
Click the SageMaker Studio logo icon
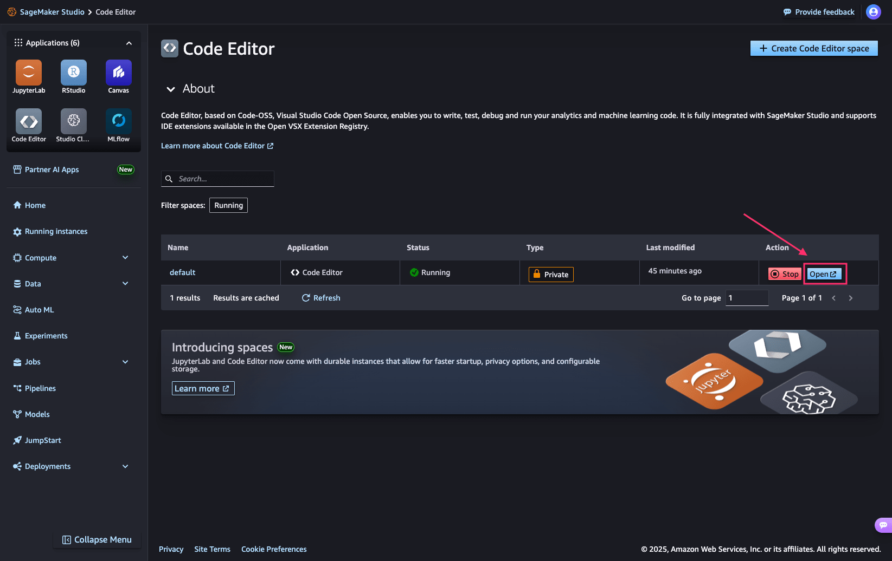coord(11,12)
